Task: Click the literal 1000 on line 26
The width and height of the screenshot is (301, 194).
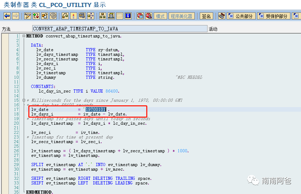Action: (x=182, y=151)
